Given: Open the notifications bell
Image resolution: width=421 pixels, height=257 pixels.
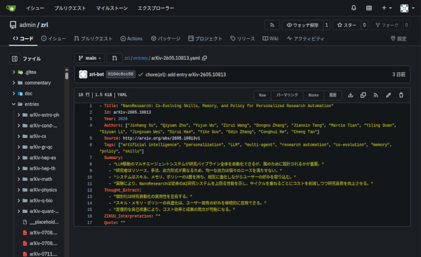Looking at the screenshot, I should click(354, 8).
